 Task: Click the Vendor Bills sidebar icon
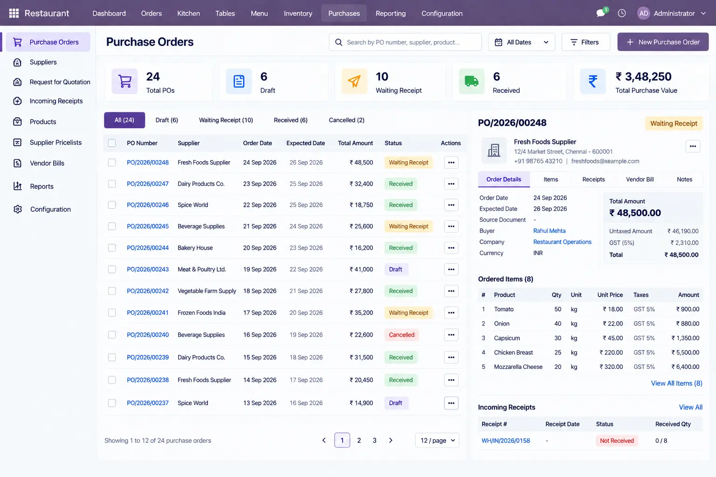[18, 163]
